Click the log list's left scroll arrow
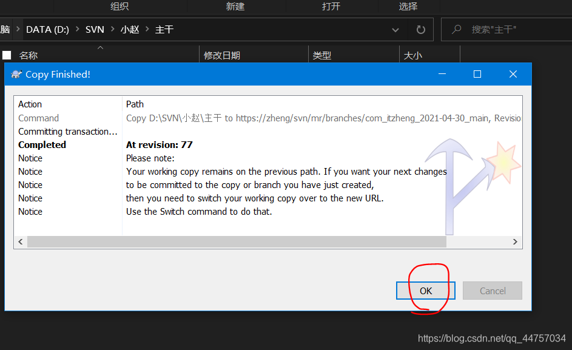 point(21,241)
